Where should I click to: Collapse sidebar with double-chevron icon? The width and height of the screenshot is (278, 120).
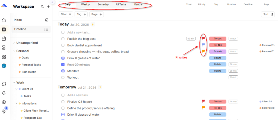[x=52, y=2]
